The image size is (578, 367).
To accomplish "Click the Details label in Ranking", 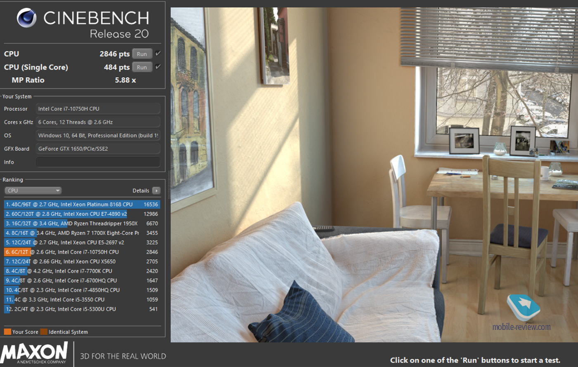I will tap(141, 191).
